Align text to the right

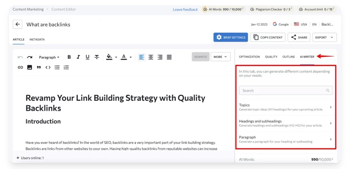pyautogui.click(x=160, y=57)
